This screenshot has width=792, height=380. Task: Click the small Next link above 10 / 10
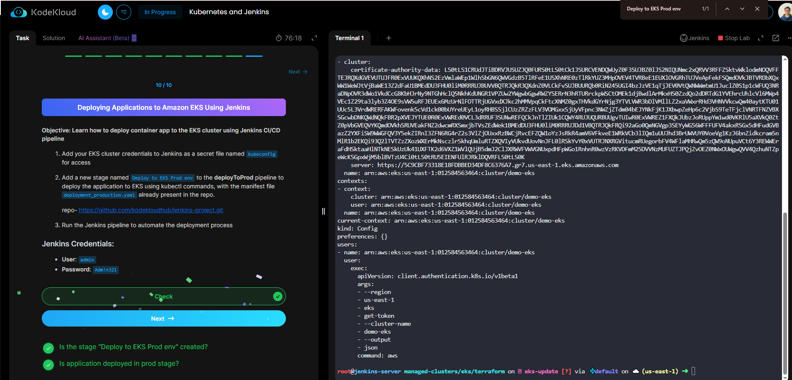click(298, 72)
